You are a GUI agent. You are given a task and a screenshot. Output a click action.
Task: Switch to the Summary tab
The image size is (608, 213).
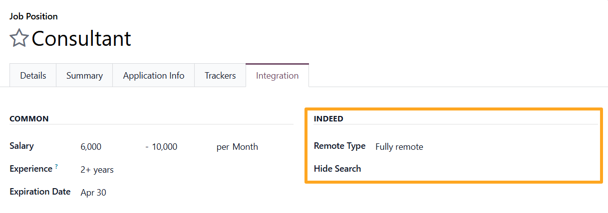[84, 76]
